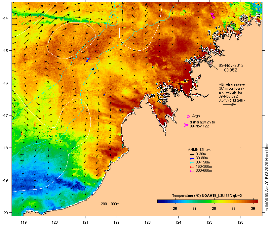Image resolution: width=271 pixels, height=225 pixels.
Task: Click the '09:05Z' time label
Action: coord(231,70)
